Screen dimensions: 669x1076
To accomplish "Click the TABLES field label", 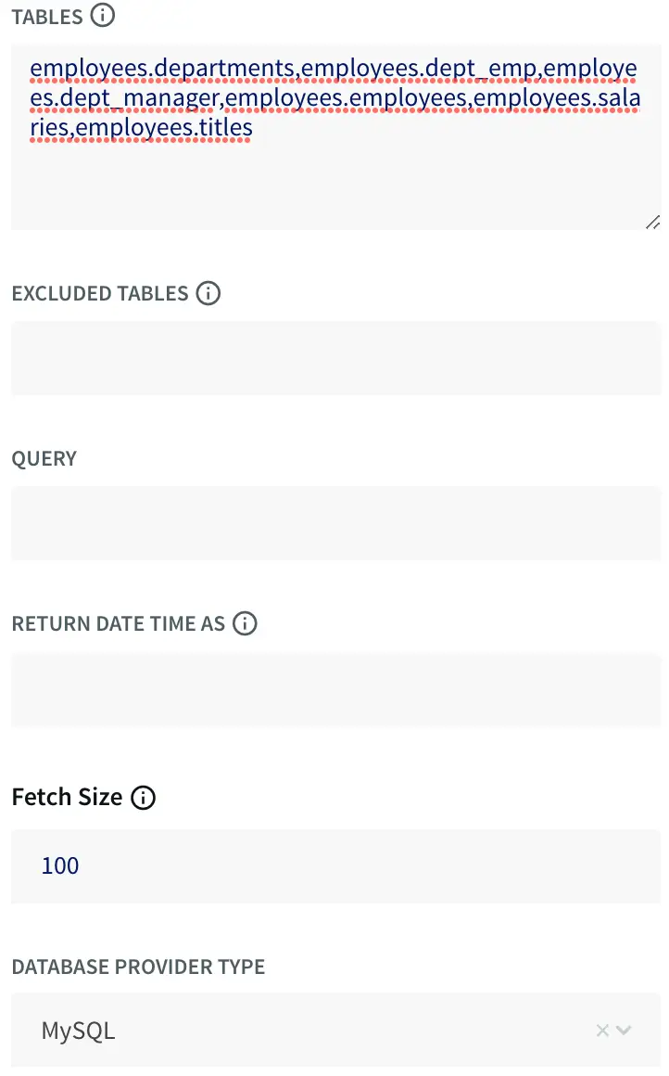I will pos(47,16).
